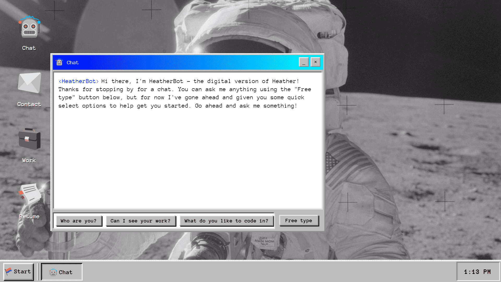Viewport: 501px width, 282px height.
Task: Click the system clock showing 1:13 PM
Action: point(478,271)
